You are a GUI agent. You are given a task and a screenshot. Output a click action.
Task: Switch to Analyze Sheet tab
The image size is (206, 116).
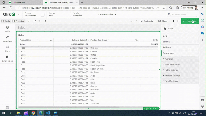59,14
